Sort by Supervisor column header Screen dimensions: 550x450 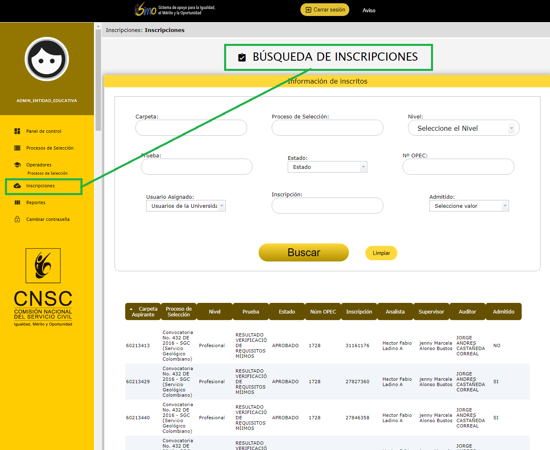coord(431,311)
